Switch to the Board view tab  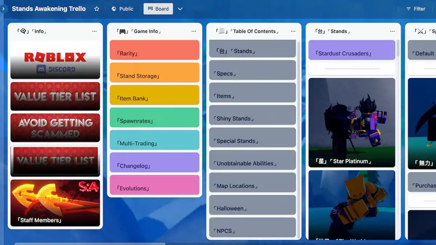pos(158,8)
